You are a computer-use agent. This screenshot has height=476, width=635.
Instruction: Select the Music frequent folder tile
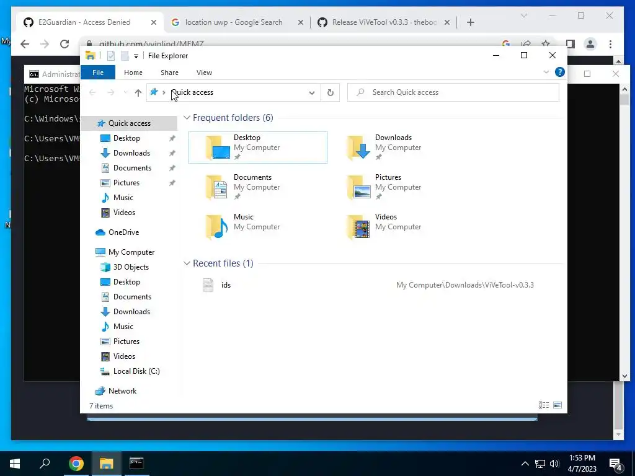point(258,227)
